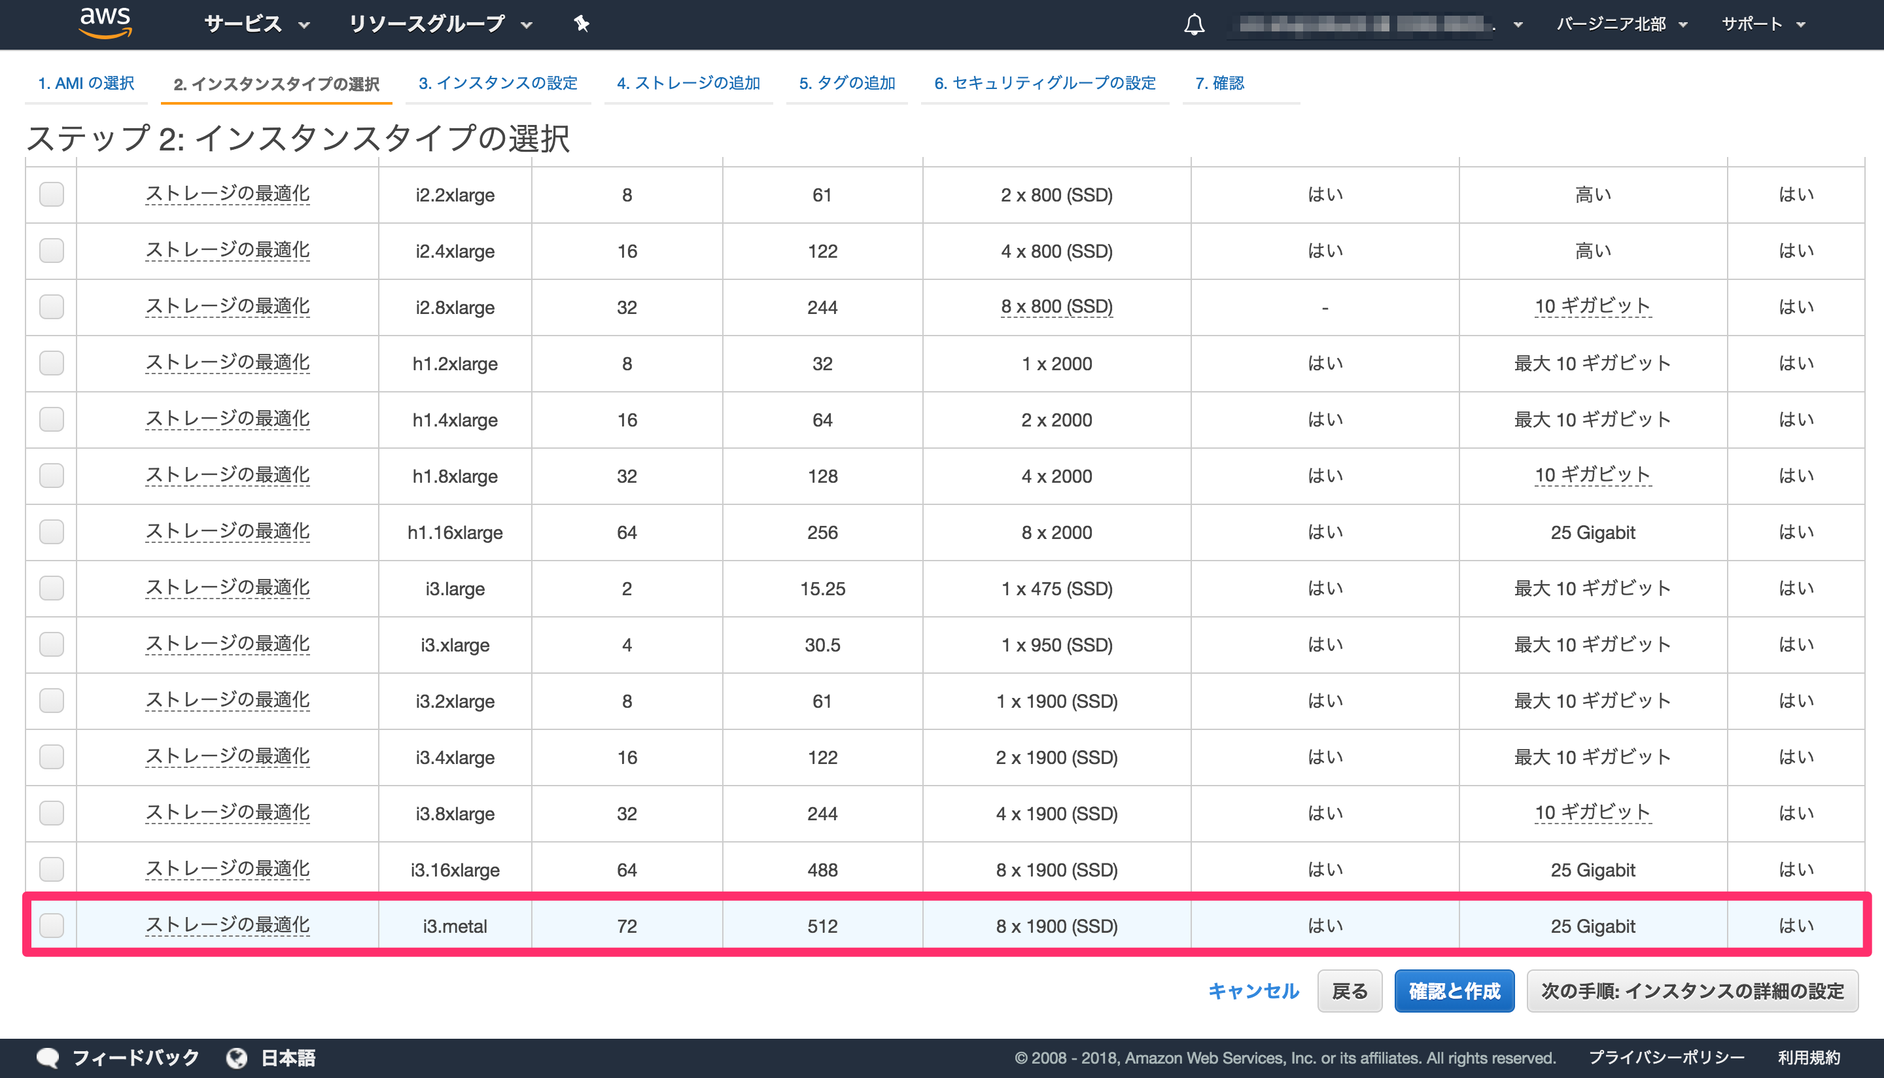Select the h1.16xlarge row checkbox

coord(52,532)
